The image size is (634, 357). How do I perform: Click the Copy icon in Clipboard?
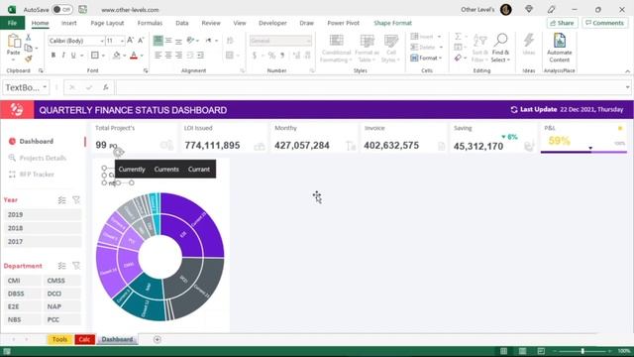pyautogui.click(x=29, y=49)
